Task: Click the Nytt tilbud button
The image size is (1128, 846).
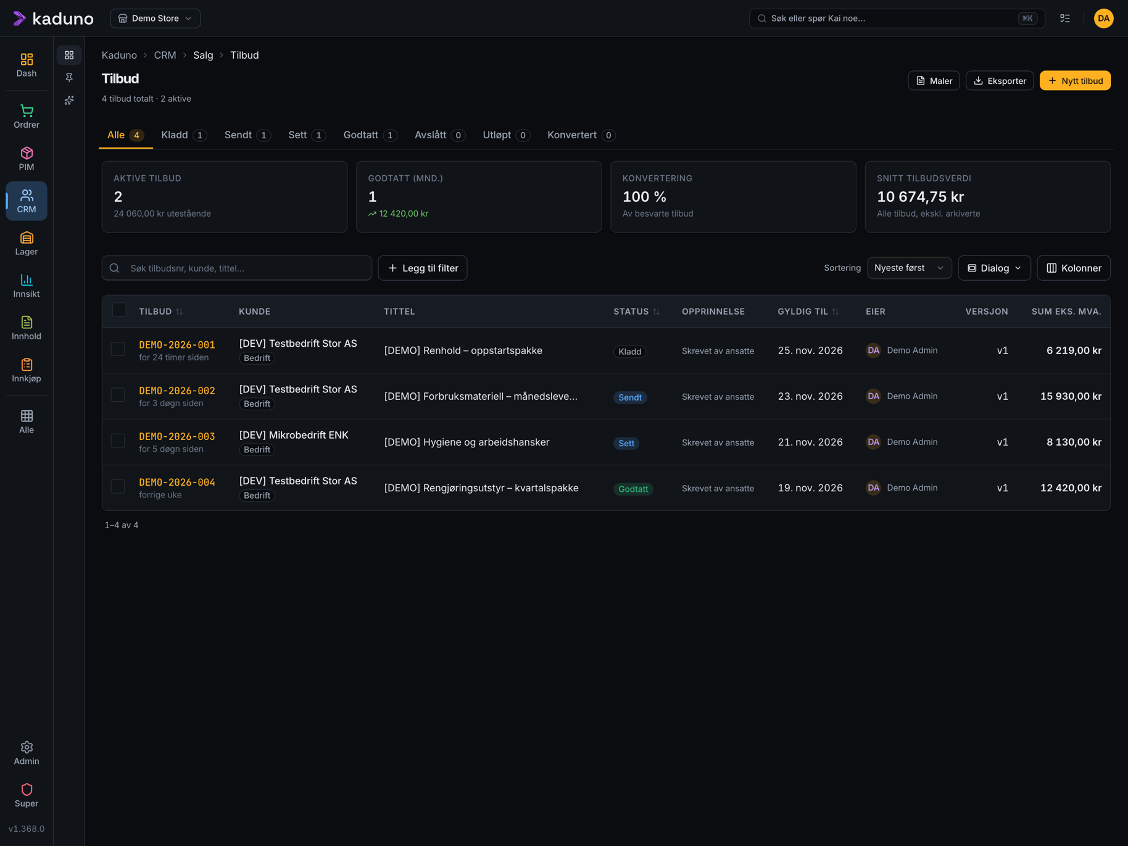Action: coord(1075,81)
